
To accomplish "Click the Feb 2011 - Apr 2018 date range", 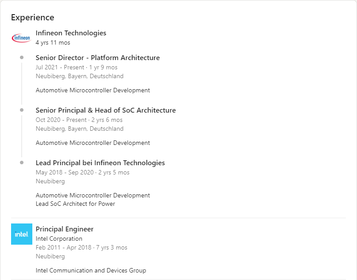I will 63,247.
